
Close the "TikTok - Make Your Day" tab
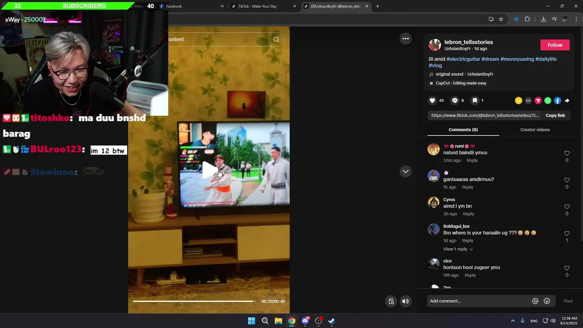click(294, 6)
